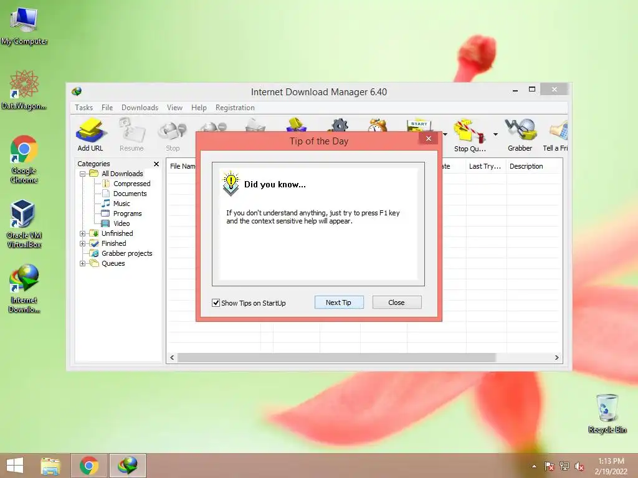Click the muted volume tray icon
This screenshot has width=638, height=478.
click(579, 466)
